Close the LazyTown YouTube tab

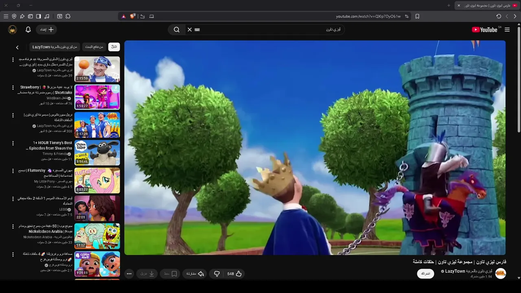coord(459,5)
